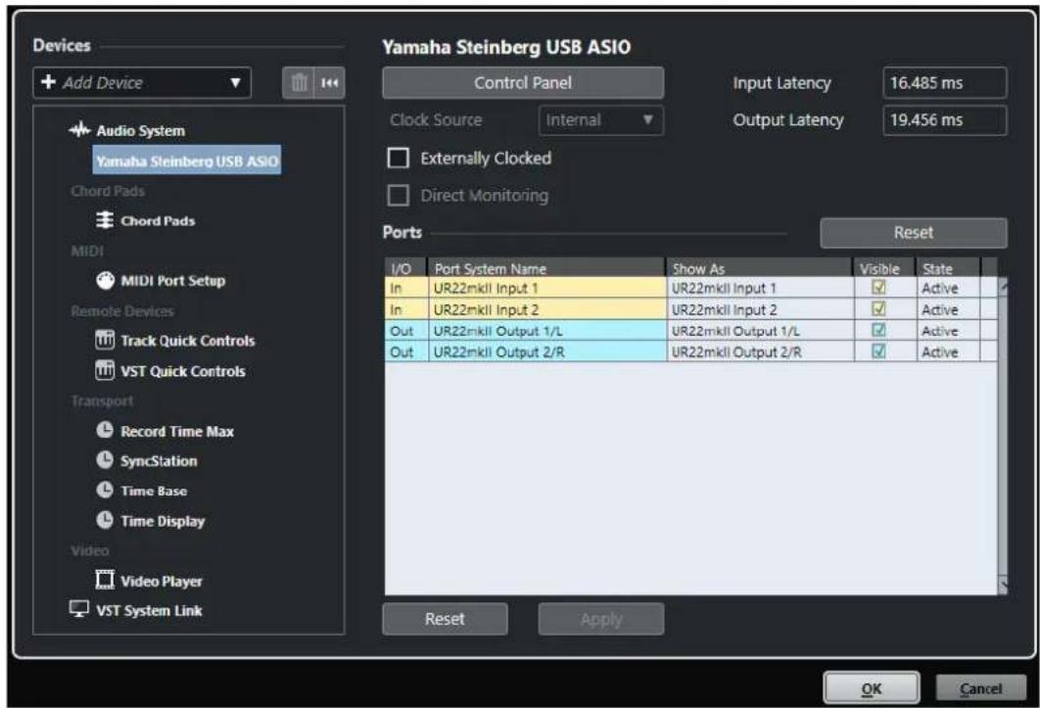Click the Apply button
The image size is (1040, 708).
click(601, 619)
